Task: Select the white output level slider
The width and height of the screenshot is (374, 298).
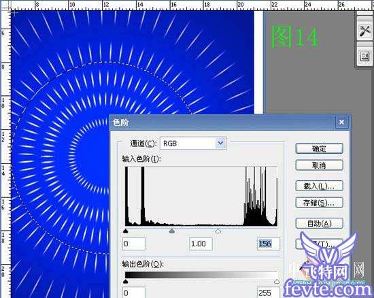Action: point(277,282)
